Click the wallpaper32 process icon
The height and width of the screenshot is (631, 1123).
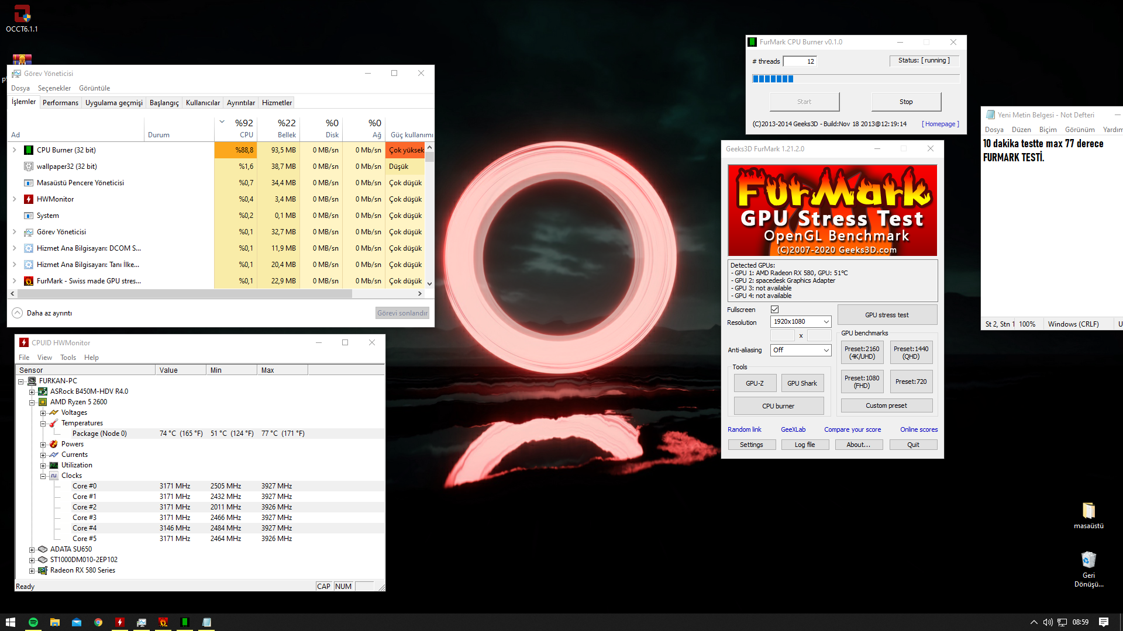click(28, 167)
